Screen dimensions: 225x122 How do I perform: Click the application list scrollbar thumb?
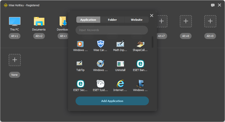click(x=152, y=42)
